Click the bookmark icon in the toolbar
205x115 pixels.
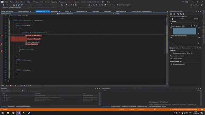[105, 5]
